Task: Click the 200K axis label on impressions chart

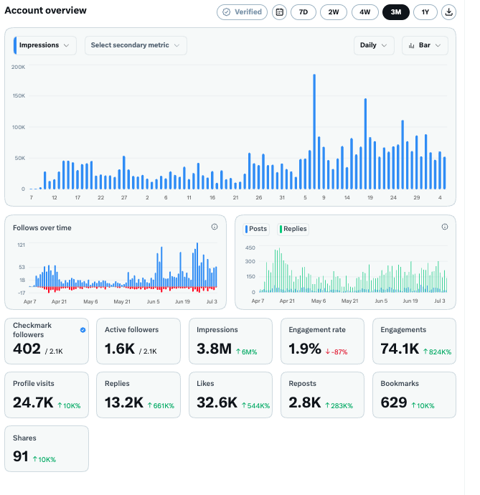Action: coord(18,67)
